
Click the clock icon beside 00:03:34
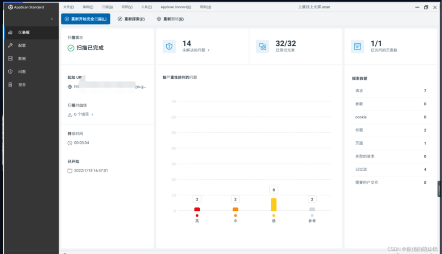click(70, 143)
